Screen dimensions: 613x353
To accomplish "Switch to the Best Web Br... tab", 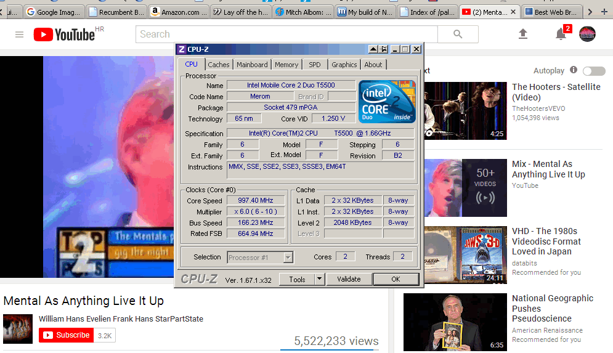I will pos(552,12).
